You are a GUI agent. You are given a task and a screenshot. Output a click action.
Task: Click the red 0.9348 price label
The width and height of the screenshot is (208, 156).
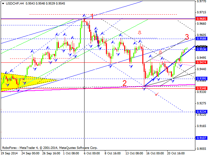pos(201,88)
